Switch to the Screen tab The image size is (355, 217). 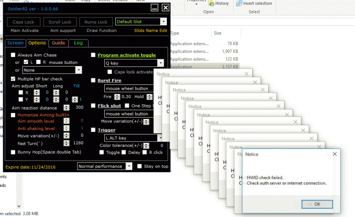[15, 43]
